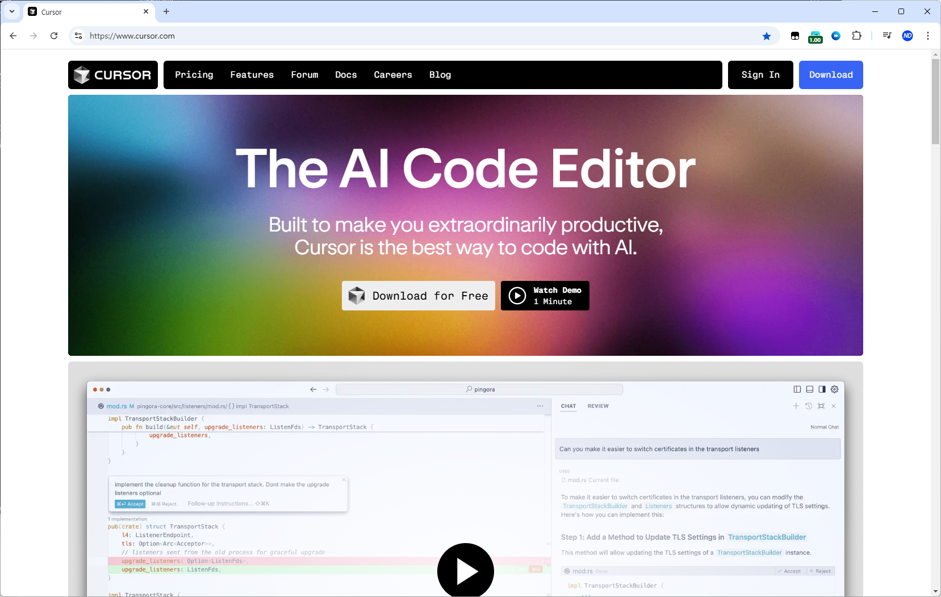Click the browser forward arrow
Image resolution: width=941 pixels, height=597 pixels.
pos(34,36)
